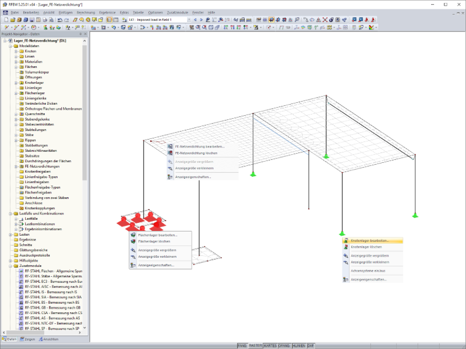Viewport: 466px width, 349px height.
Task: Toggle FANG in status bar
Action: [242, 346]
